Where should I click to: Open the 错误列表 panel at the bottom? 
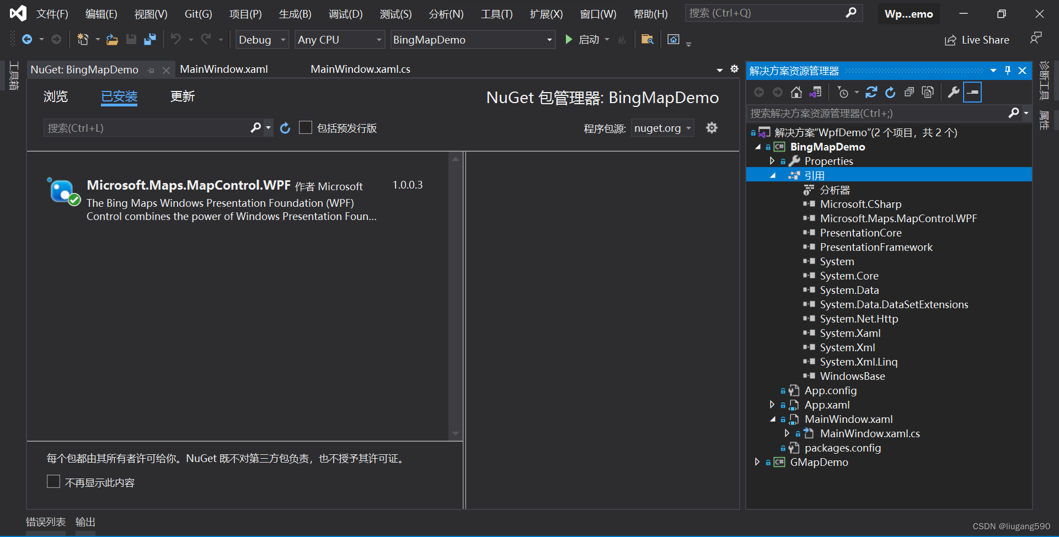tap(46, 522)
